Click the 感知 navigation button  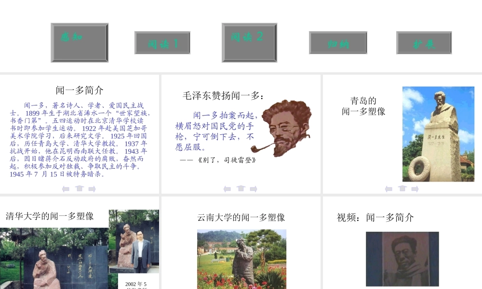pyautogui.click(x=80, y=43)
